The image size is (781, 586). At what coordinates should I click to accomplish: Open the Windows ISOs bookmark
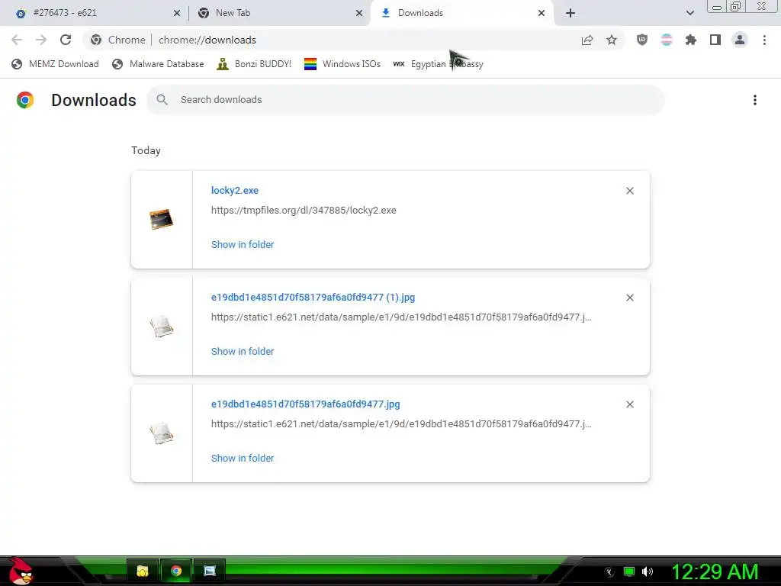(342, 64)
